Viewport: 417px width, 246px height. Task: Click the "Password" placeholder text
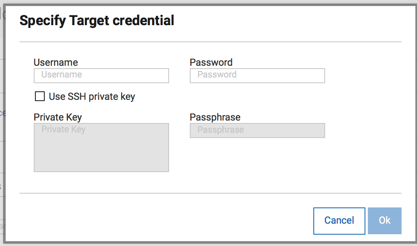pos(217,75)
